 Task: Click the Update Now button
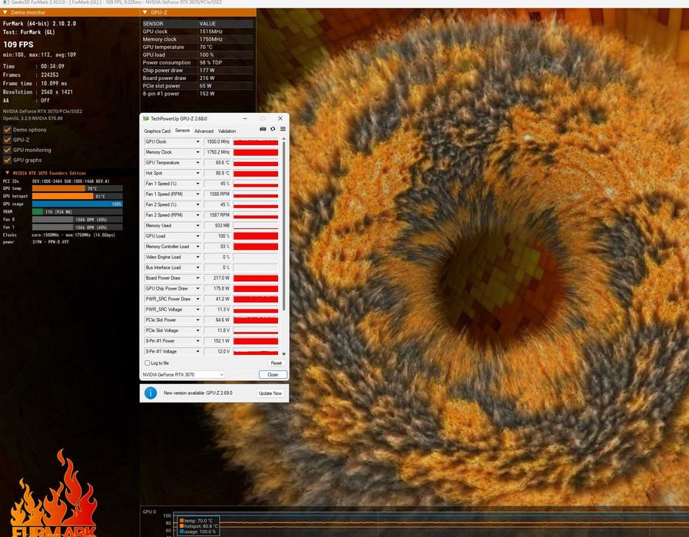click(x=270, y=393)
